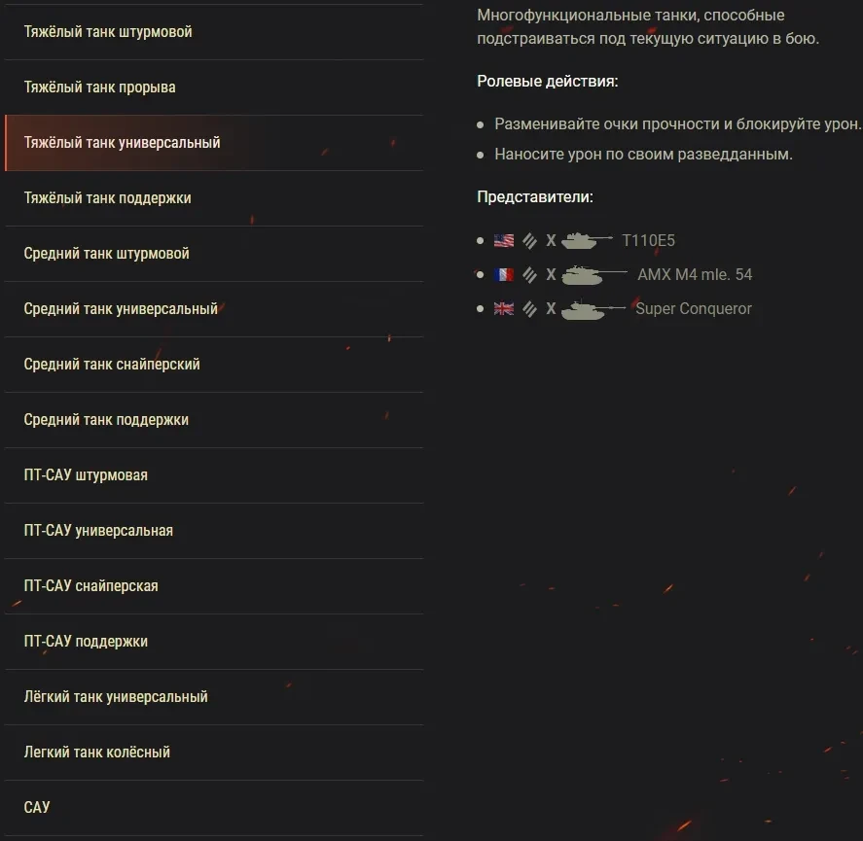Click the French flag icon beside AMX M4
The width and height of the screenshot is (863, 841).
(503, 275)
